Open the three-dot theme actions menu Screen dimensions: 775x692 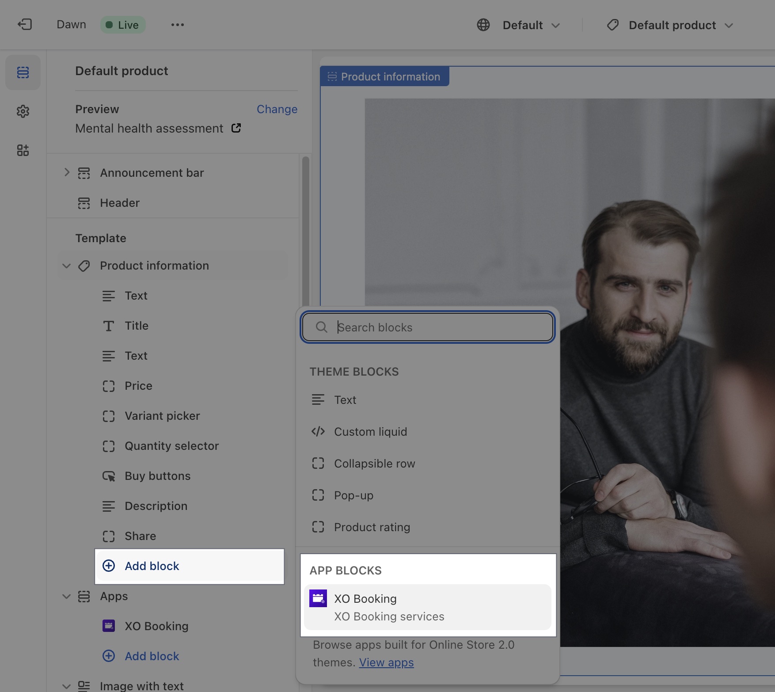click(177, 25)
